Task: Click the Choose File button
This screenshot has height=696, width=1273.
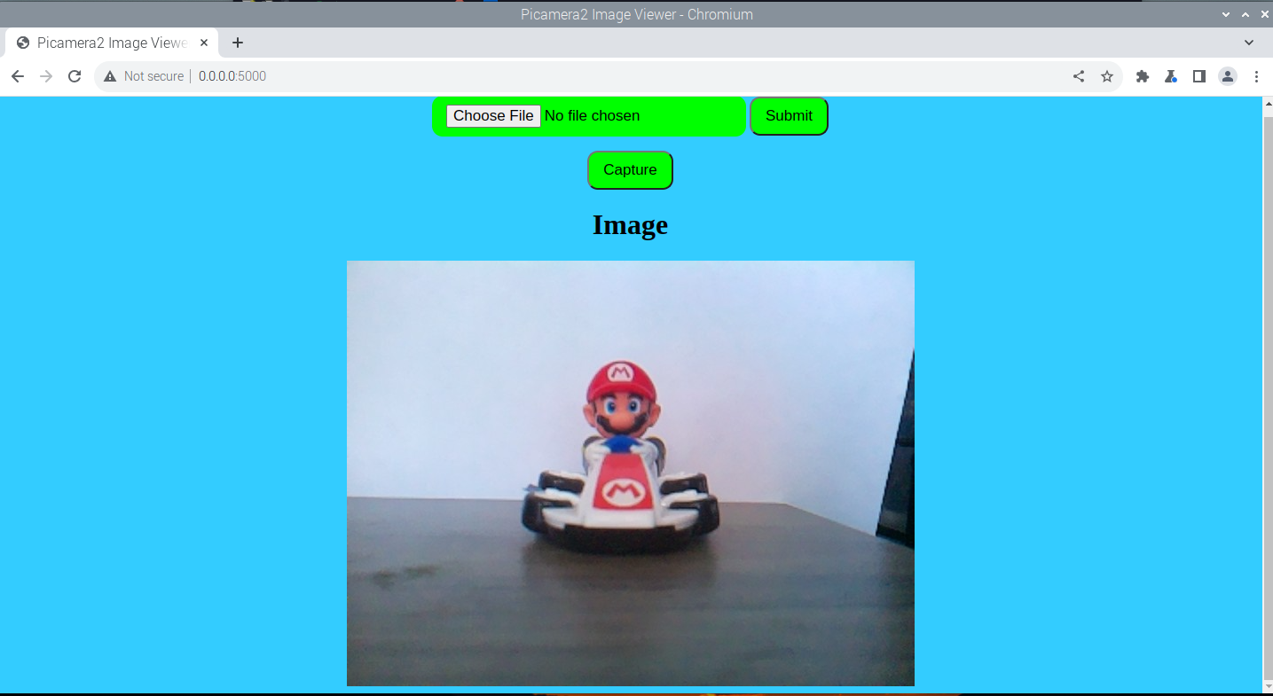Action: point(493,115)
